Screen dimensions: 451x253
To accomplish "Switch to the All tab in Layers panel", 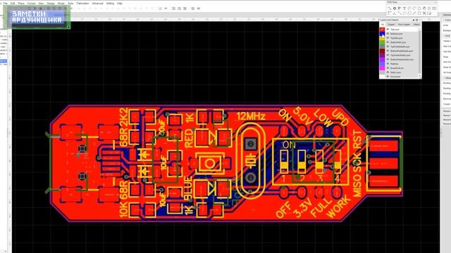I will 383,25.
